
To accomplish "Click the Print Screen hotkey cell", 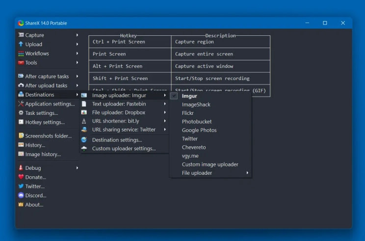I will [x=130, y=54].
